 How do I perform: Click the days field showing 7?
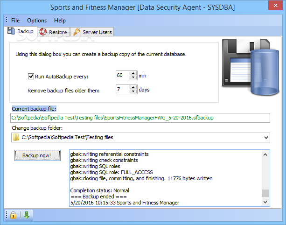click(123, 89)
